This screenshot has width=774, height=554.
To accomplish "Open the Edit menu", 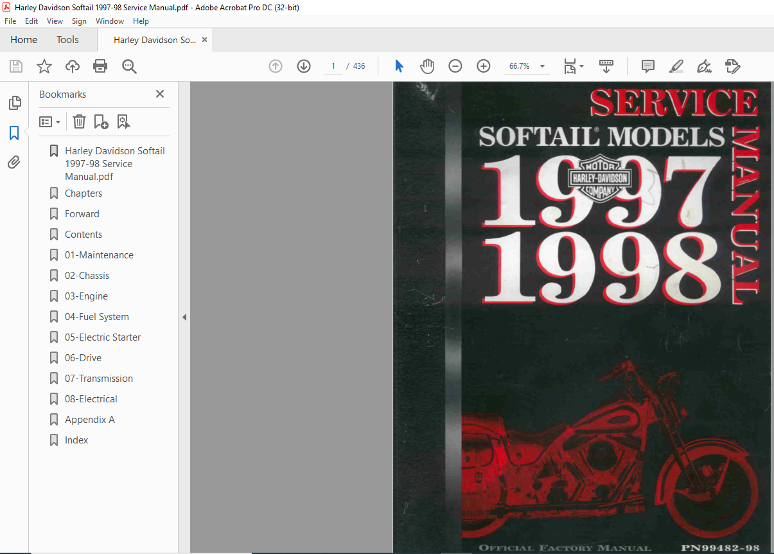I will click(x=31, y=21).
